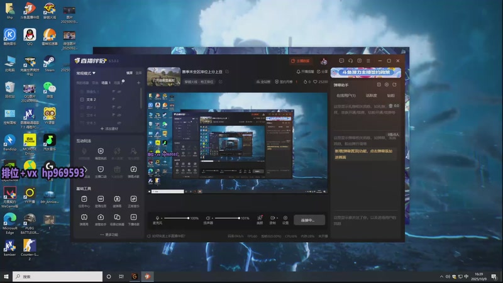Click the 分享 share link
The height and width of the screenshot is (283, 503).
(x=322, y=72)
